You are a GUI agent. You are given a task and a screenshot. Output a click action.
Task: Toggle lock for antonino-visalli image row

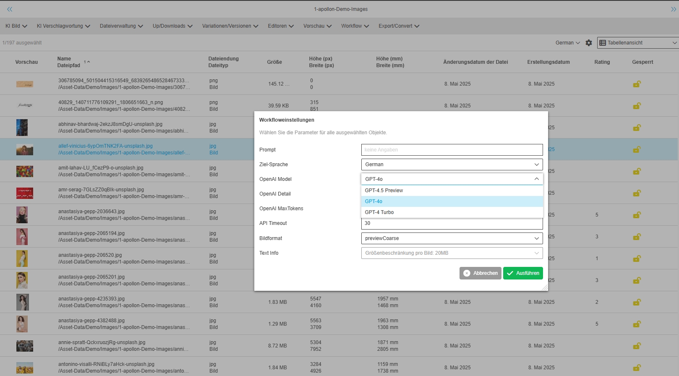pyautogui.click(x=637, y=368)
